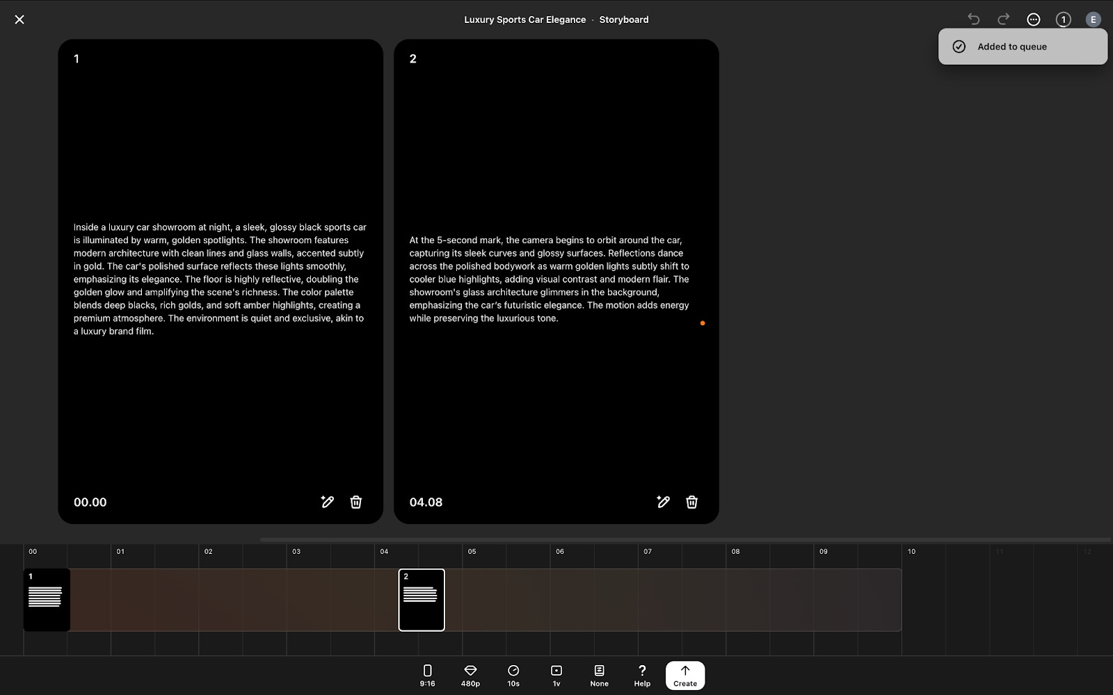Click the Luxury Sports Car Elegance title
Screen dimensions: 1113x695
click(x=525, y=19)
